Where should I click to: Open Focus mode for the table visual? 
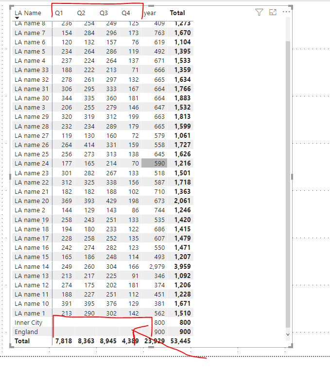click(x=273, y=12)
